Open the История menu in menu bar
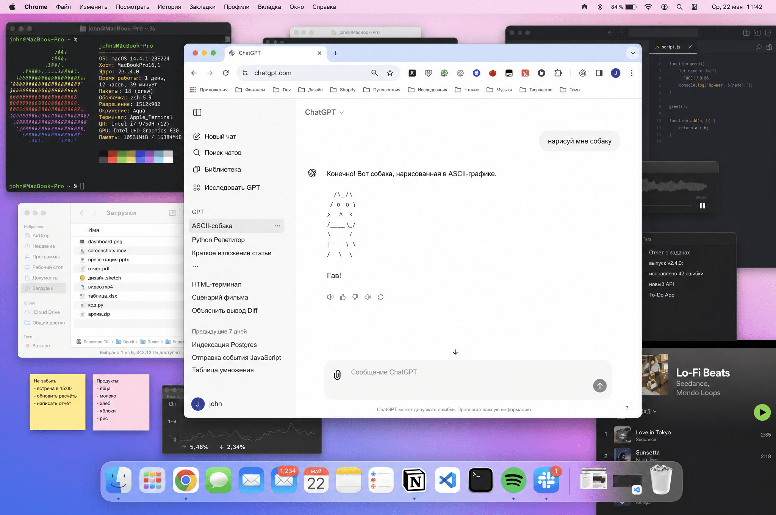776x515 pixels. (x=169, y=7)
